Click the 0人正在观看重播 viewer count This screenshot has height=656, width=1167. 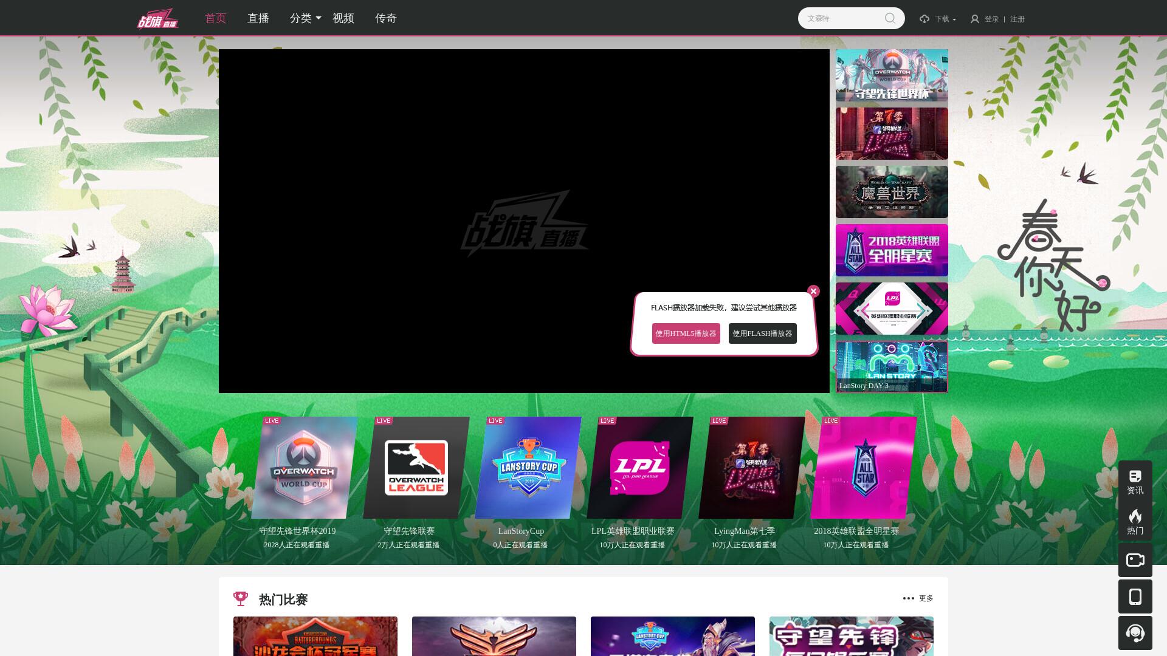point(520,545)
